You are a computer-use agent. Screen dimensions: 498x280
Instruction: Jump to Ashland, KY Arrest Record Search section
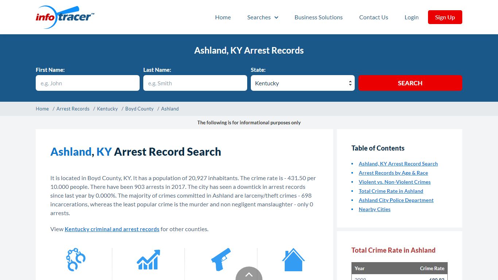click(x=398, y=164)
